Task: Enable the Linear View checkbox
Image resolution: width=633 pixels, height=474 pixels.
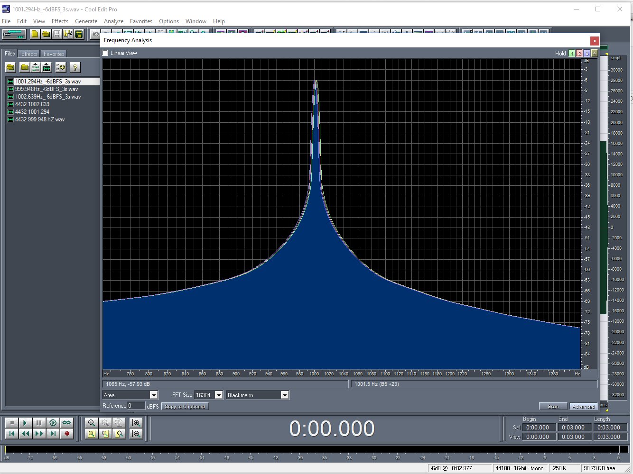Action: 105,53
